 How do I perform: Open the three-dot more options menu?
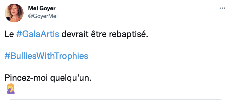[222, 8]
